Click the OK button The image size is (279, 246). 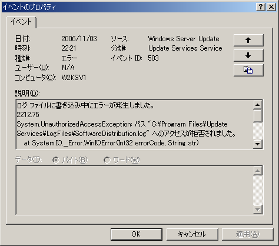(137, 234)
